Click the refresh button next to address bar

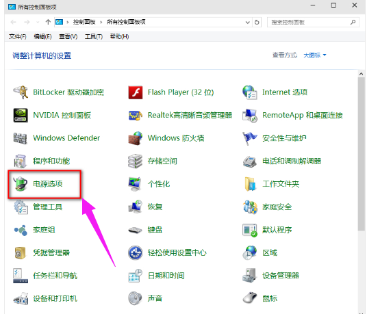[x=257, y=22]
